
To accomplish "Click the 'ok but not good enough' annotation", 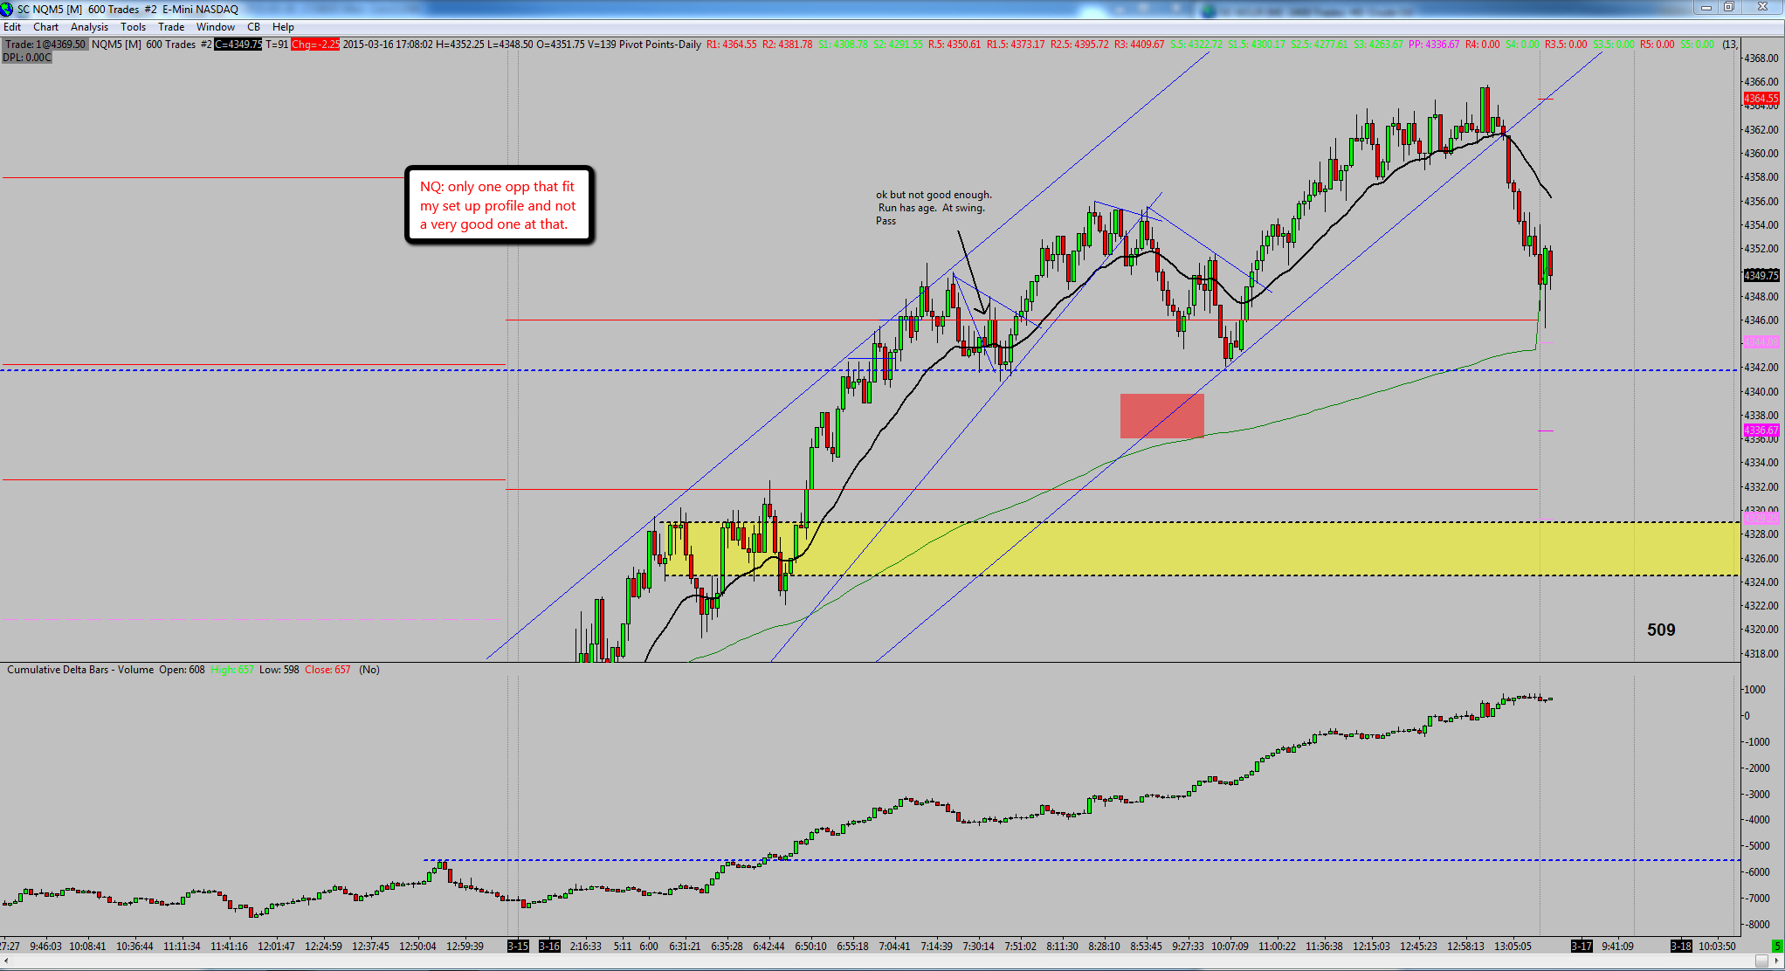I will tap(934, 208).
